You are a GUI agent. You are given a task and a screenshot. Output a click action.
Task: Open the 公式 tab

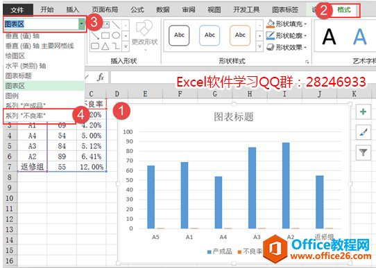(x=137, y=10)
